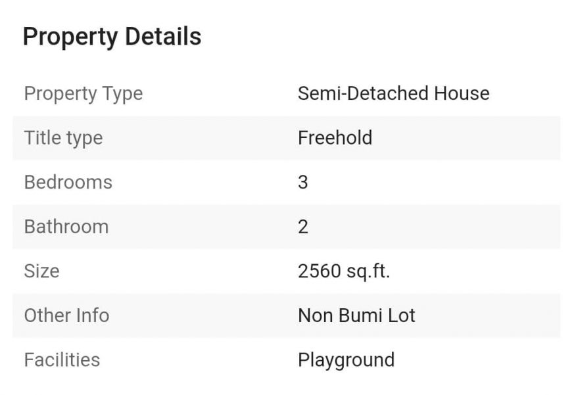
Task: Click the sq.ft. unit text
Action: (368, 271)
